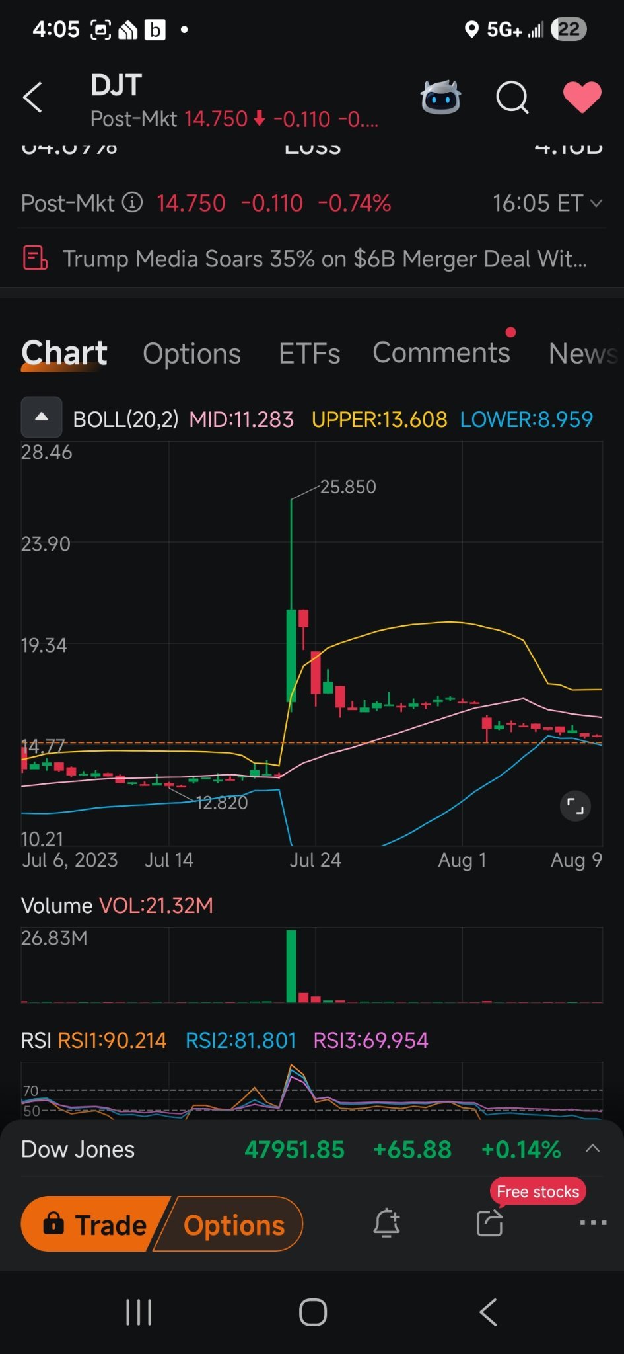Tap the news article icon beside headline

point(35,258)
